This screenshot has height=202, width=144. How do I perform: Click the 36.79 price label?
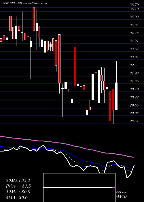click(x=134, y=5)
